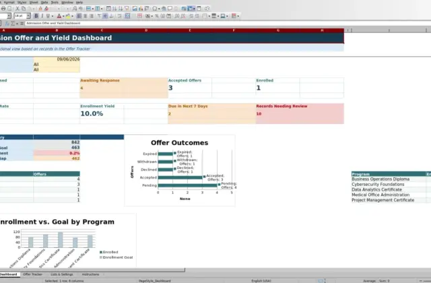Click the Format as Date icon
The width and height of the screenshot is (431, 283).
pyautogui.click(x=169, y=16)
